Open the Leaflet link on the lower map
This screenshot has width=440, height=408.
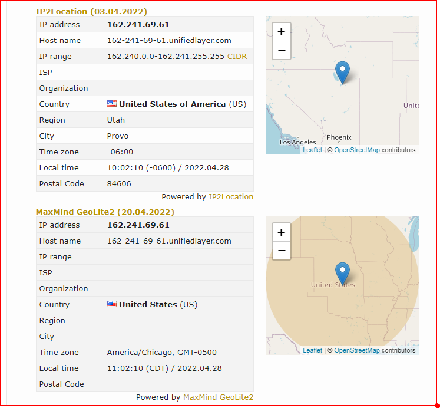pos(312,350)
